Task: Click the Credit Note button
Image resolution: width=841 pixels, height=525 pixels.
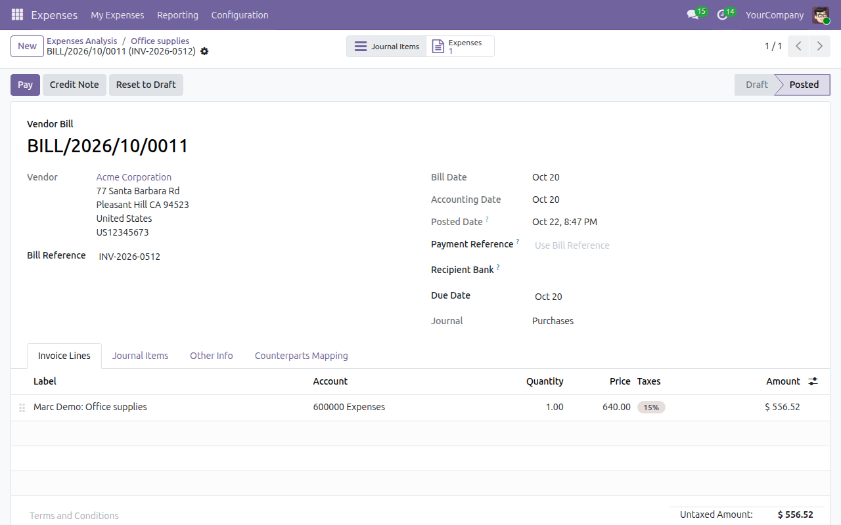Action: pos(74,85)
